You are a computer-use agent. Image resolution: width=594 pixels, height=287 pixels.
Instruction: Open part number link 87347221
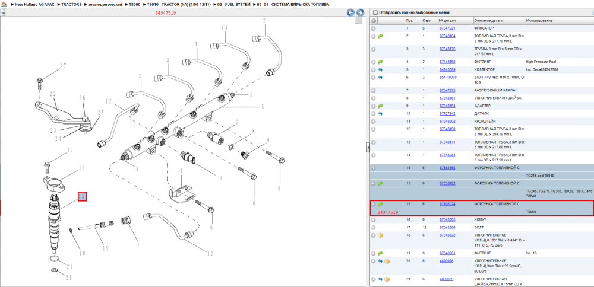[x=447, y=28]
